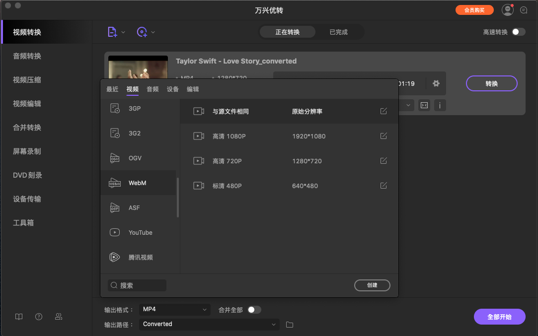Click the crop icon on the task row

424,105
